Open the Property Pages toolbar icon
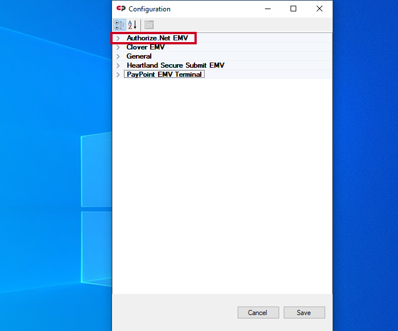Viewport: 398px width, 331px height. click(149, 25)
